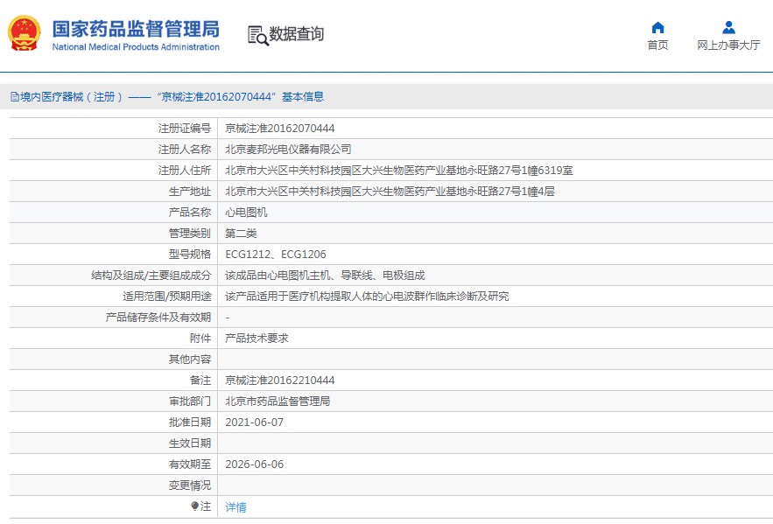Click the national emblem logo
773x524 pixels.
(25, 34)
